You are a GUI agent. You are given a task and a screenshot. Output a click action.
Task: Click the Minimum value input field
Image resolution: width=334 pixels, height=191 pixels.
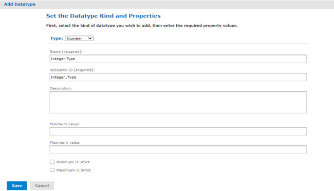pos(178,131)
